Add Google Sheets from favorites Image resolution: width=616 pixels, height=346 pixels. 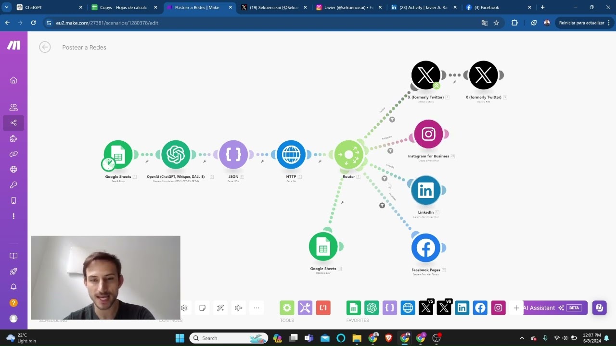[x=354, y=308]
